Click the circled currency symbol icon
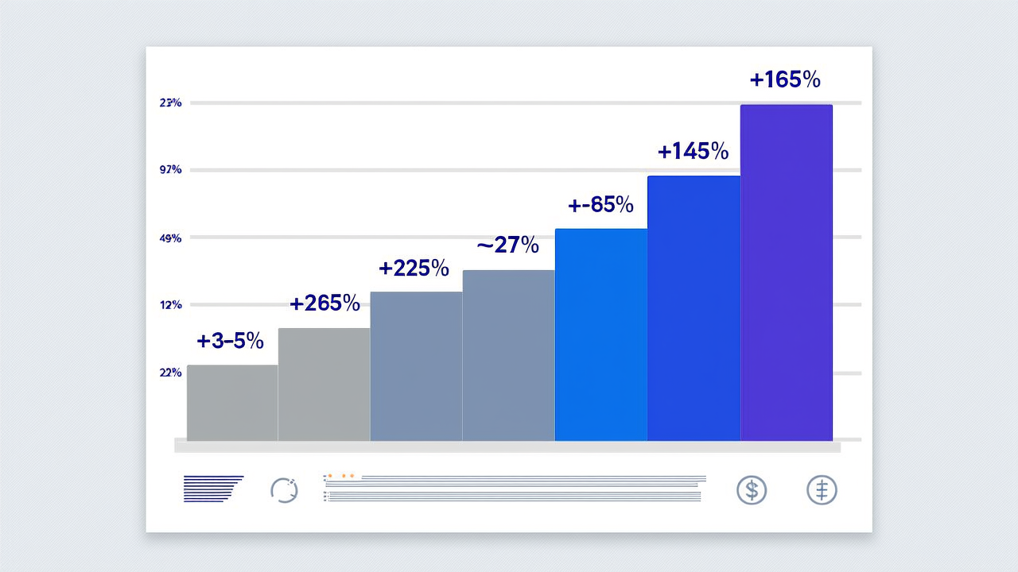 coord(822,489)
